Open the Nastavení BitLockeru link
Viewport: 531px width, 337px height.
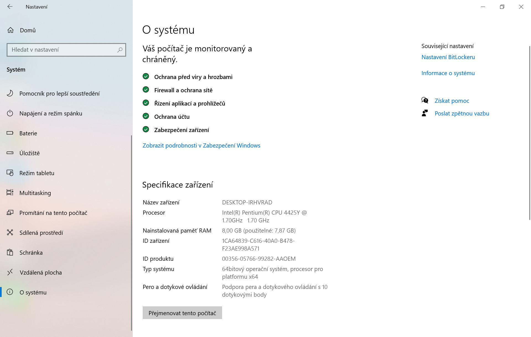coord(448,57)
